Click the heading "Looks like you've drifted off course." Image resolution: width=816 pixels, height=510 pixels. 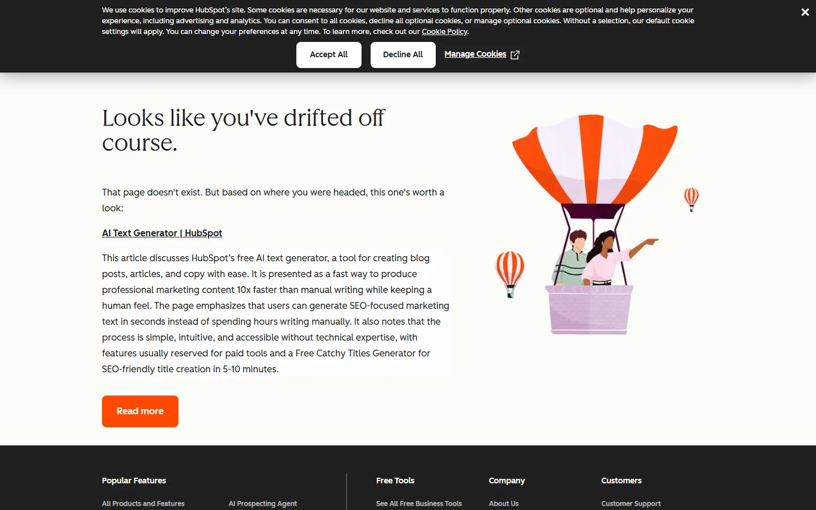pos(244,130)
